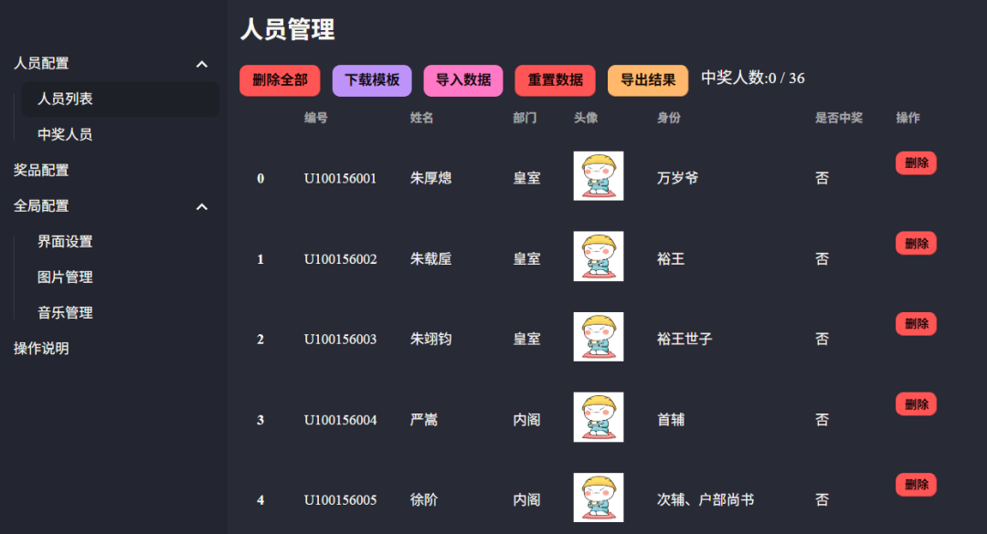Click the purple 下载模板 button
Image resolution: width=987 pixels, height=534 pixels.
pyautogui.click(x=372, y=80)
